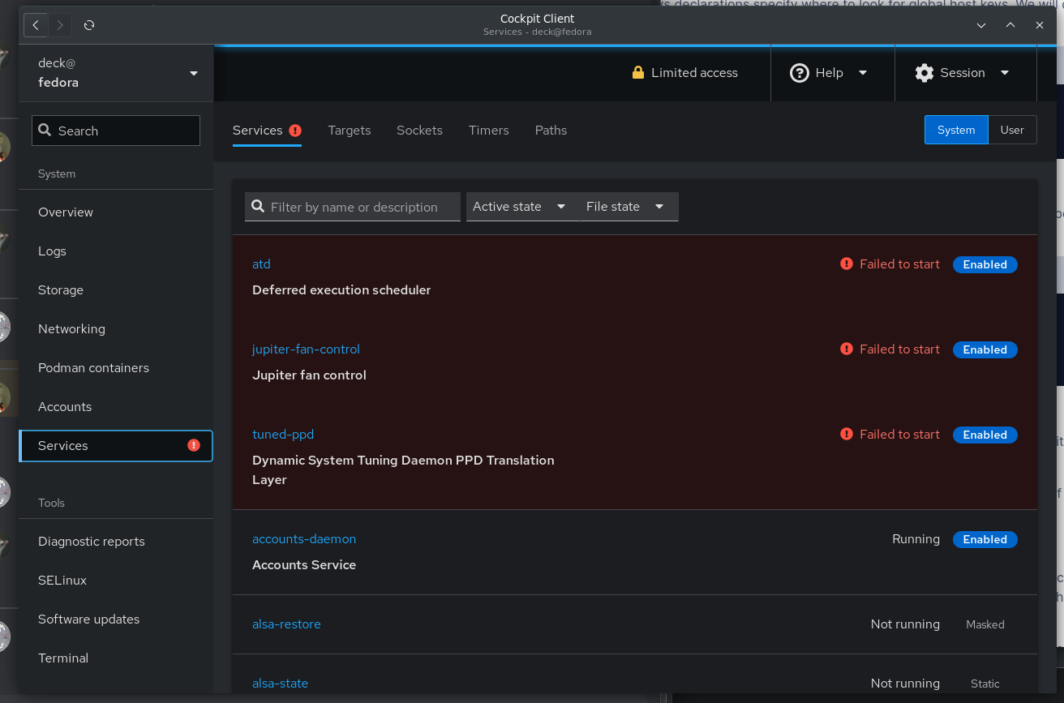1064x703 pixels.
Task: Open the Sockets tab
Action: point(419,130)
